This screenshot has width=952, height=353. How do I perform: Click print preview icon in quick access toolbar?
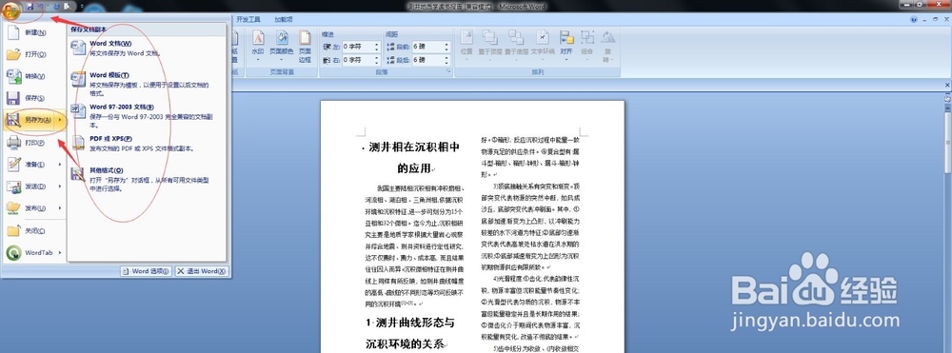tap(67, 6)
